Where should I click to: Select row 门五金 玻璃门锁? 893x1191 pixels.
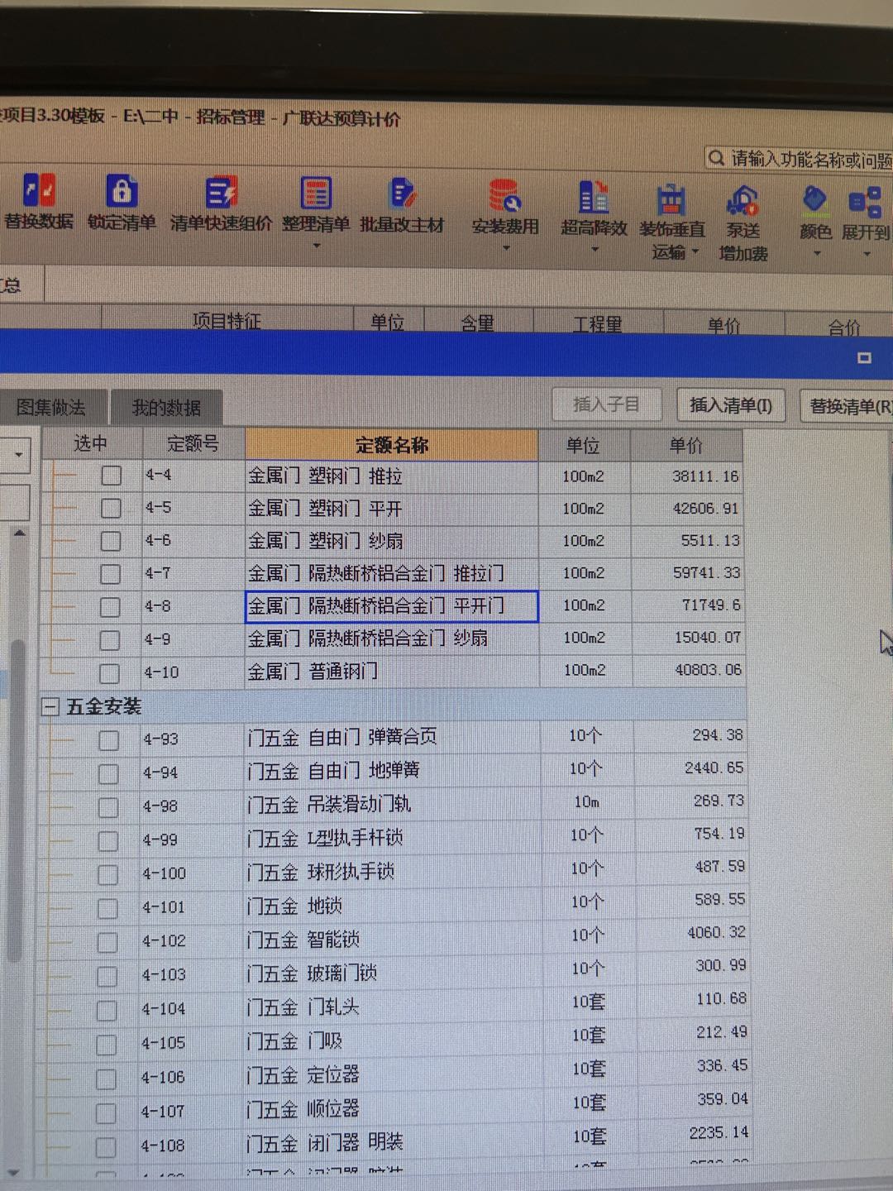pos(394,973)
